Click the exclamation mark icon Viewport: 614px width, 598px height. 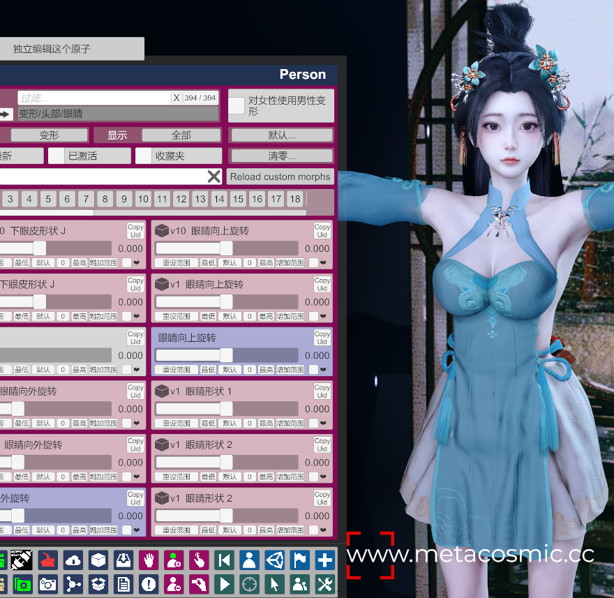tap(149, 585)
